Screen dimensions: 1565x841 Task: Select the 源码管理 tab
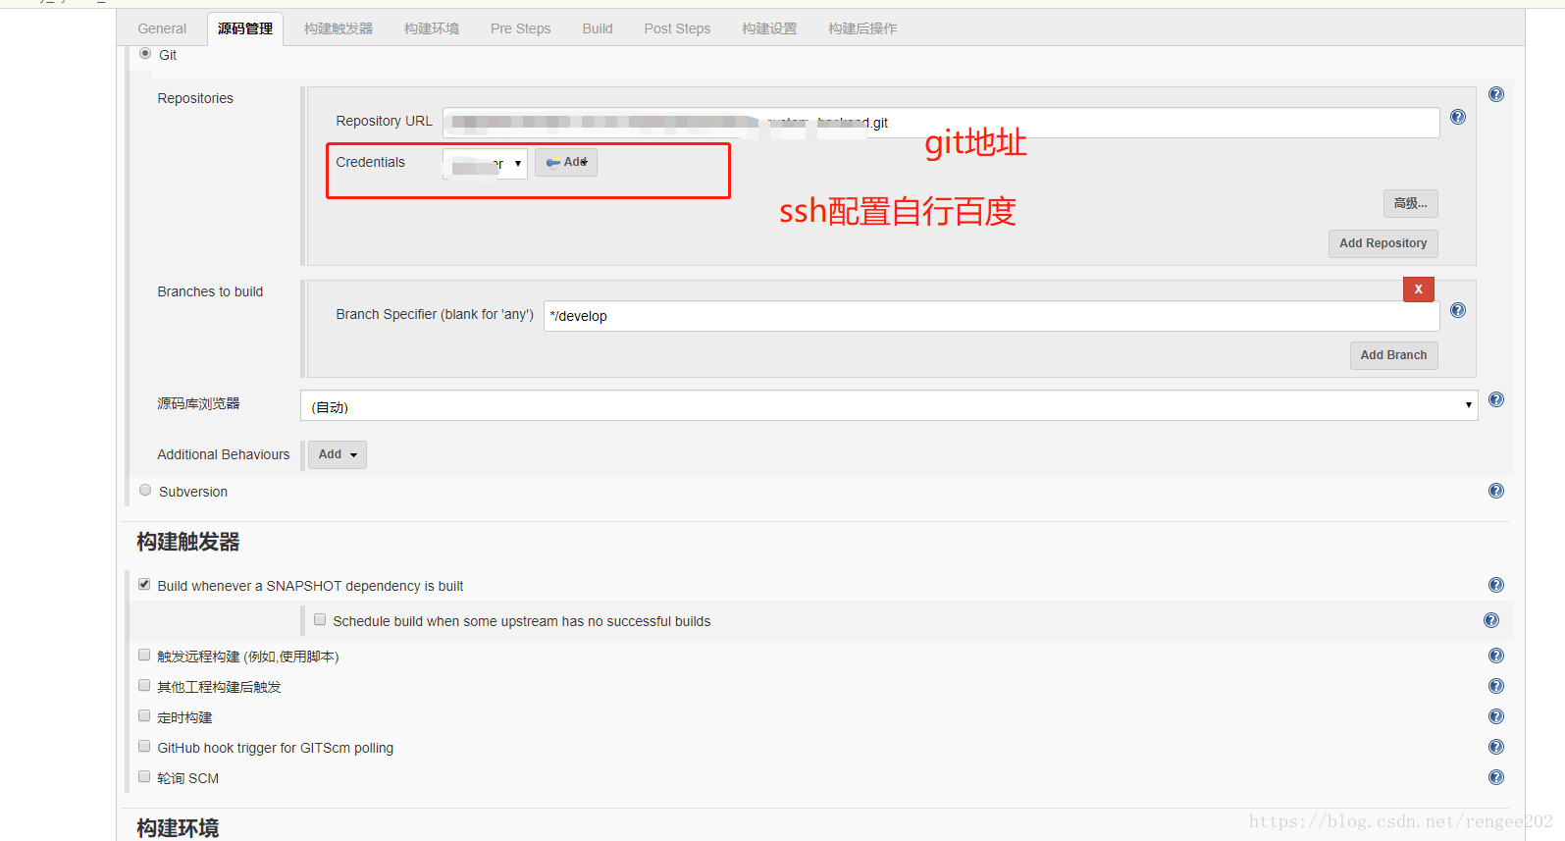[245, 28]
